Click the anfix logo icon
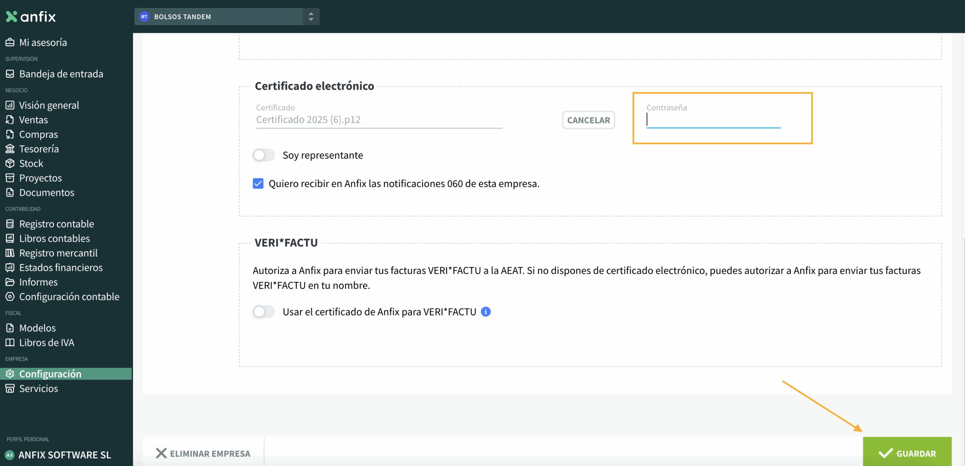 coord(11,17)
